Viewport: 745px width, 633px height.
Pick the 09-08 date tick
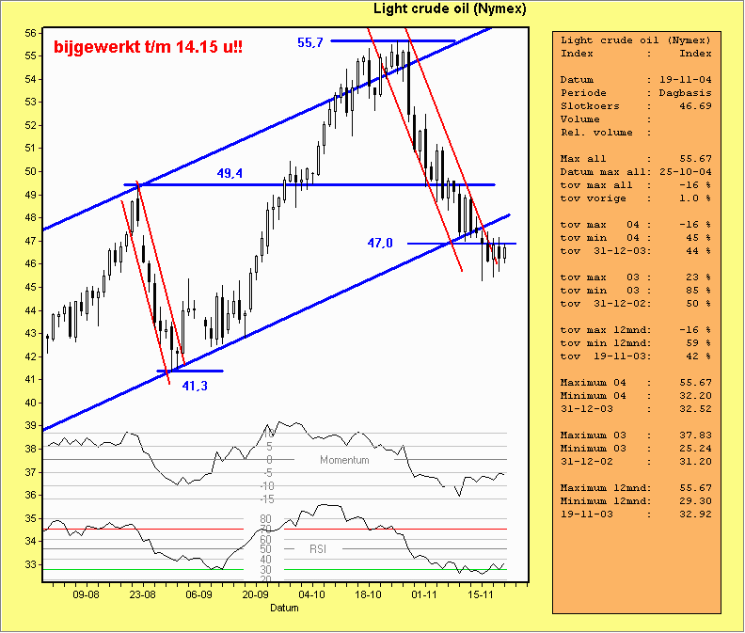coord(87,595)
